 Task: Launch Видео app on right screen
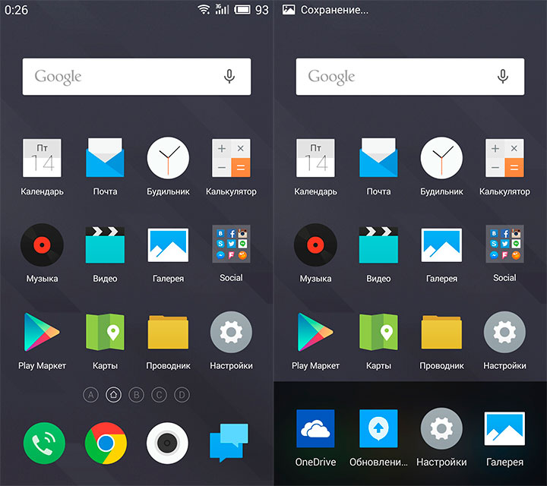378,245
